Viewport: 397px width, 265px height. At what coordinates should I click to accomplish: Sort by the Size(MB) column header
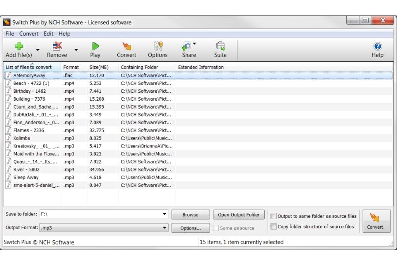click(102, 67)
